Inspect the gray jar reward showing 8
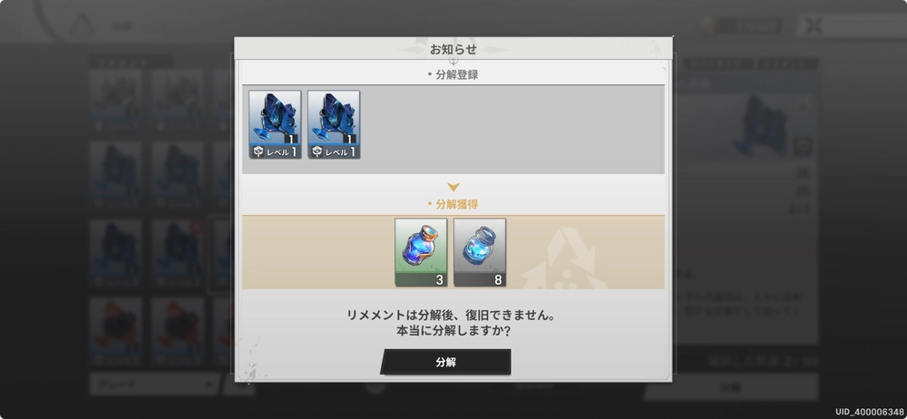 480,252
